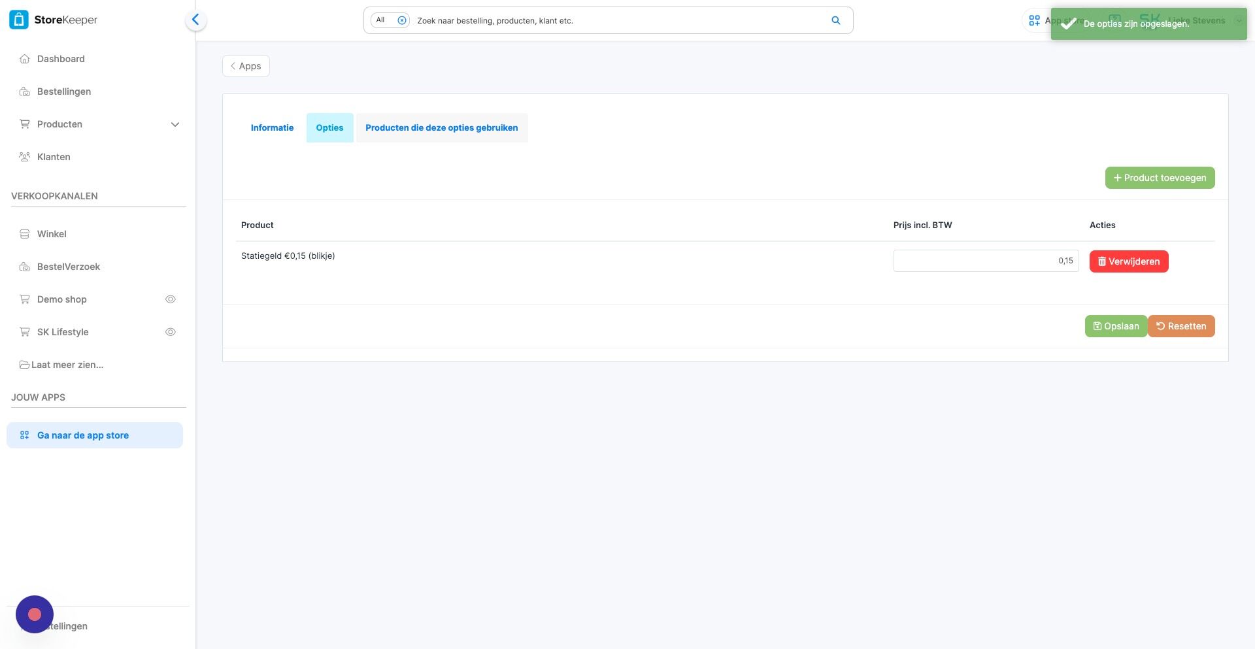Switch to the Opties tab
The image size is (1255, 649).
coord(329,128)
